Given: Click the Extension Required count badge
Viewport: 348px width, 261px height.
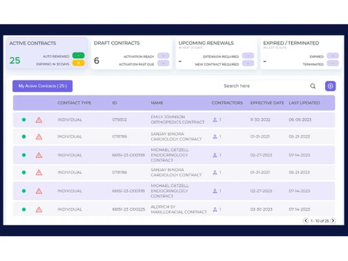Looking at the screenshot, I should [248, 56].
